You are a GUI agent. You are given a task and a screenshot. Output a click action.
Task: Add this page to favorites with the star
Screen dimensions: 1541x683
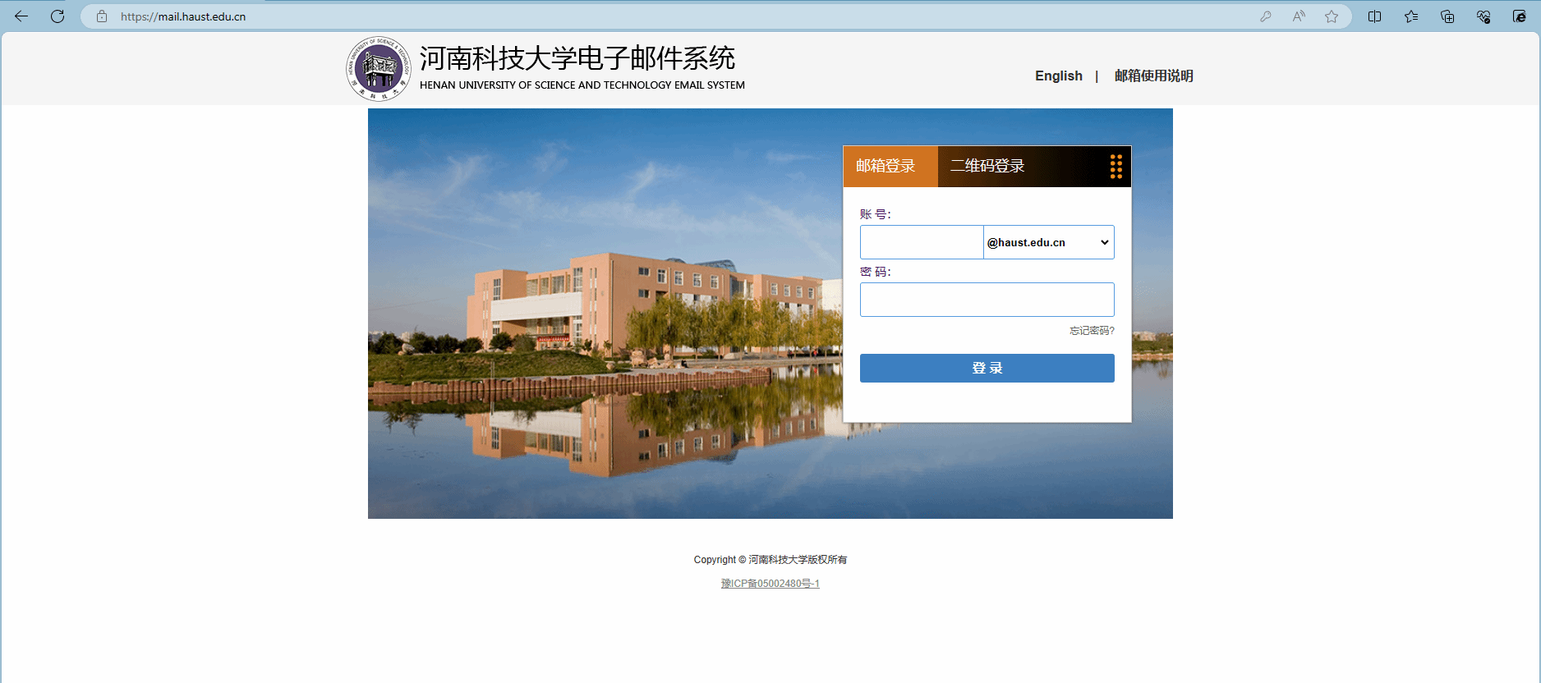(x=1332, y=16)
